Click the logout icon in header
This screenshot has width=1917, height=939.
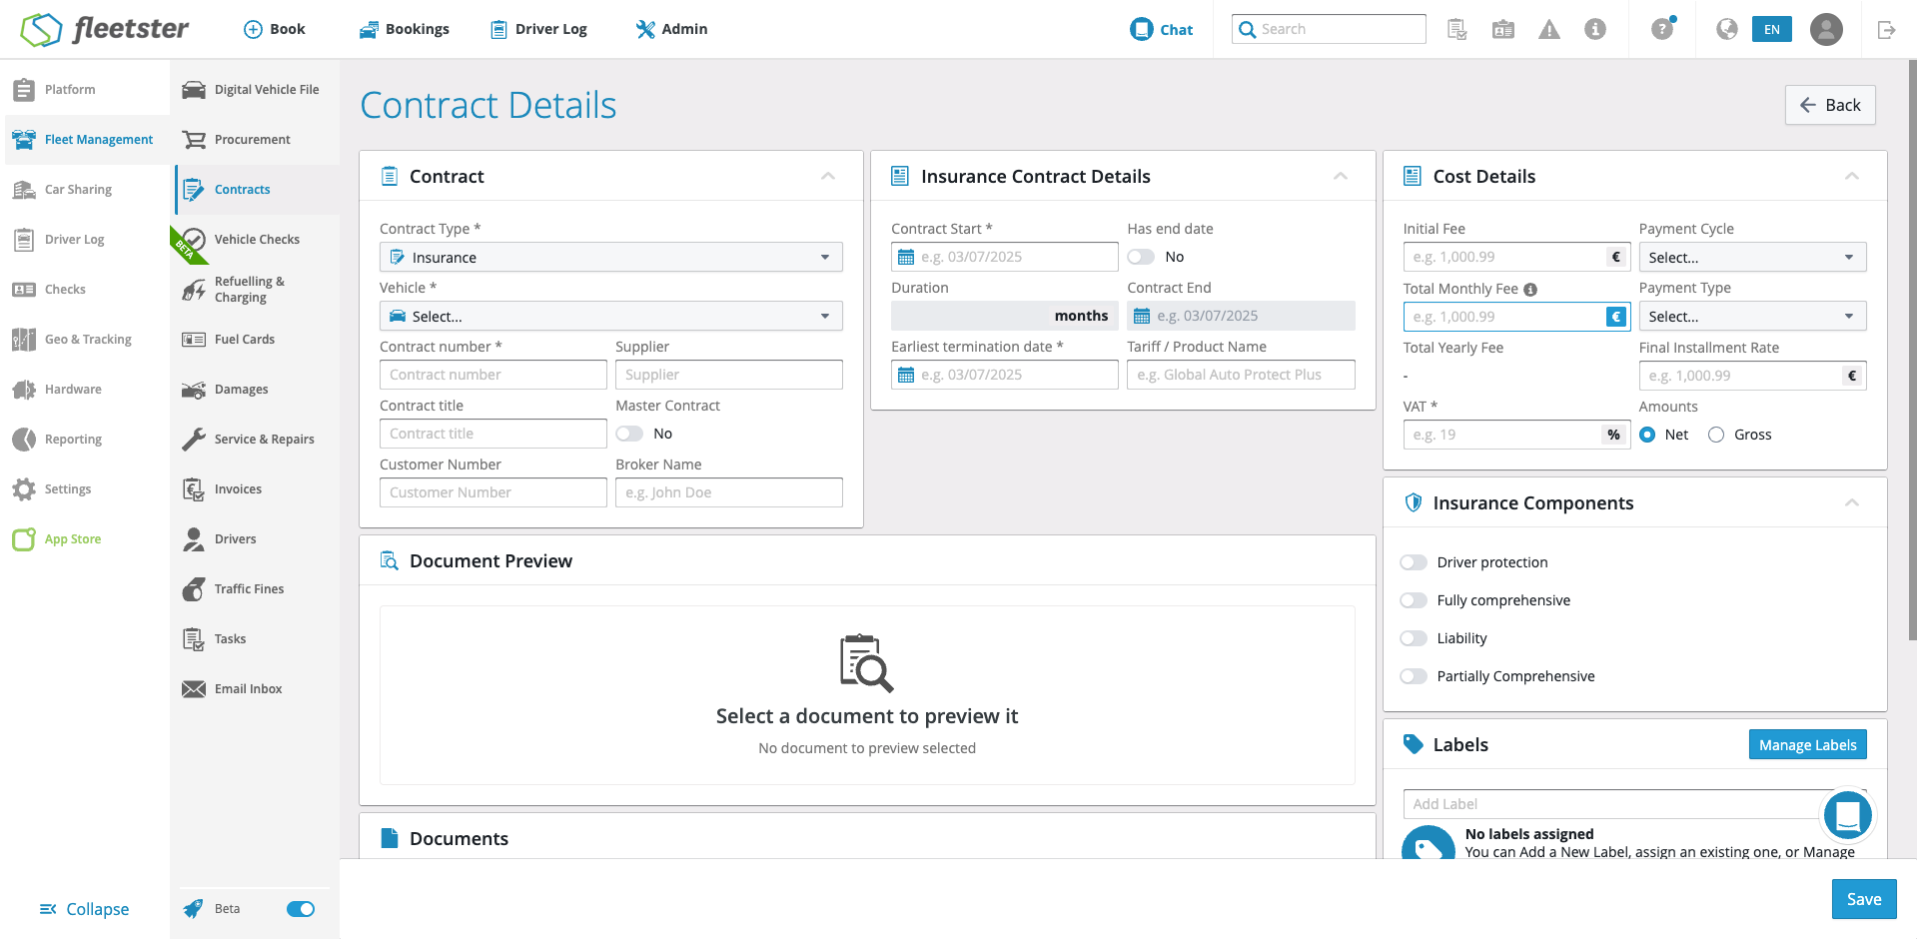(x=1886, y=29)
